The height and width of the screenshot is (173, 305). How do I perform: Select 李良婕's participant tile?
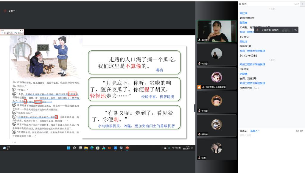click(217, 102)
